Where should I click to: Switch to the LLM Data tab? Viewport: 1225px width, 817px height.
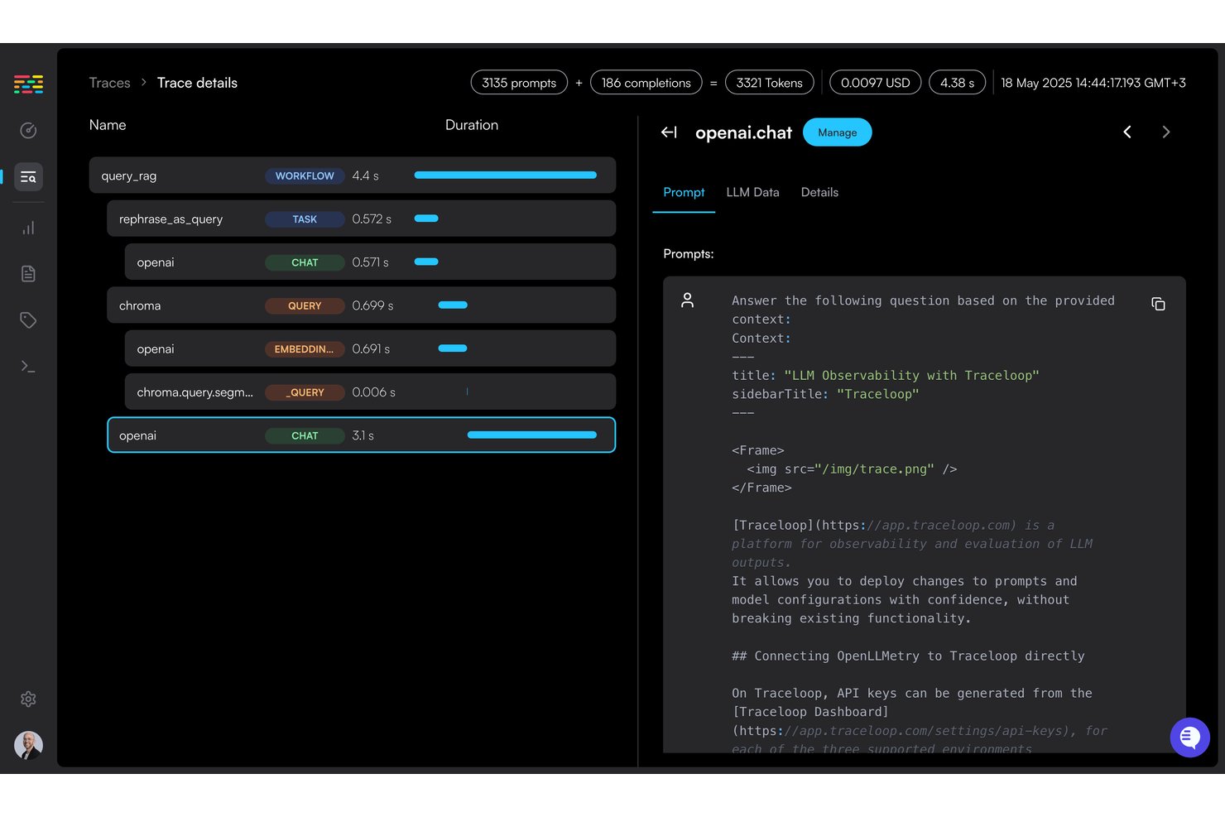752,193
